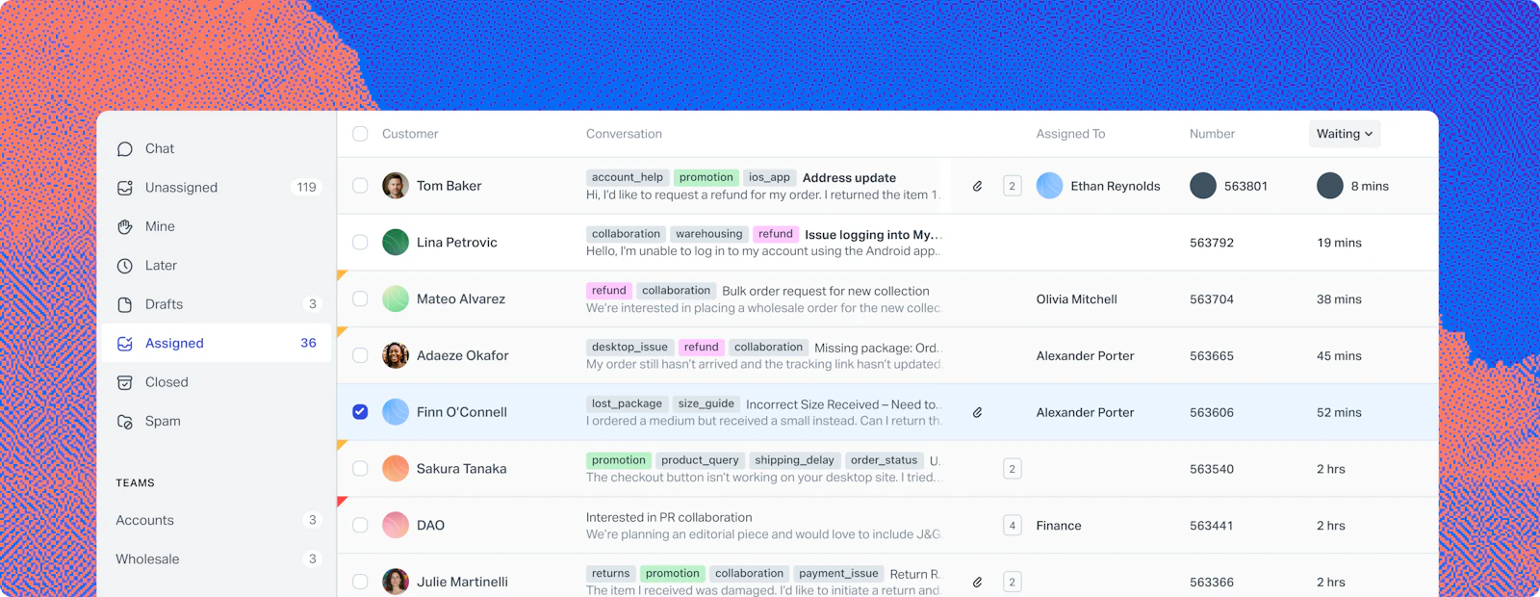Click the Customer column header

(410, 134)
